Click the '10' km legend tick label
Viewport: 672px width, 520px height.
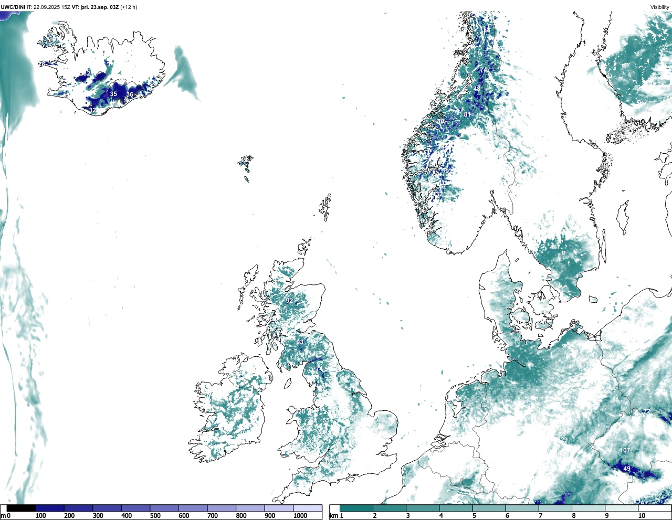(642, 516)
